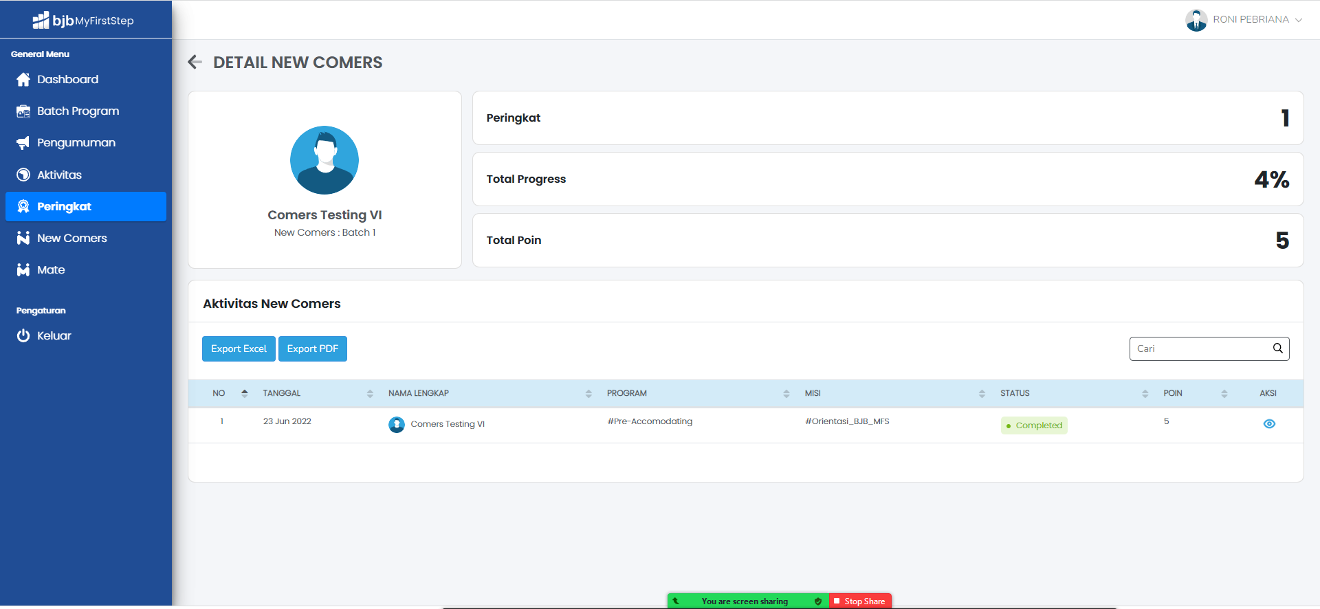1320x609 pixels.
Task: Open the Mate menu
Action: [86, 269]
